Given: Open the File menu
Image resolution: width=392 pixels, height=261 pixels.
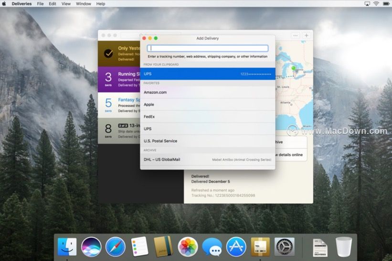Looking at the screenshot, I should coord(40,4).
